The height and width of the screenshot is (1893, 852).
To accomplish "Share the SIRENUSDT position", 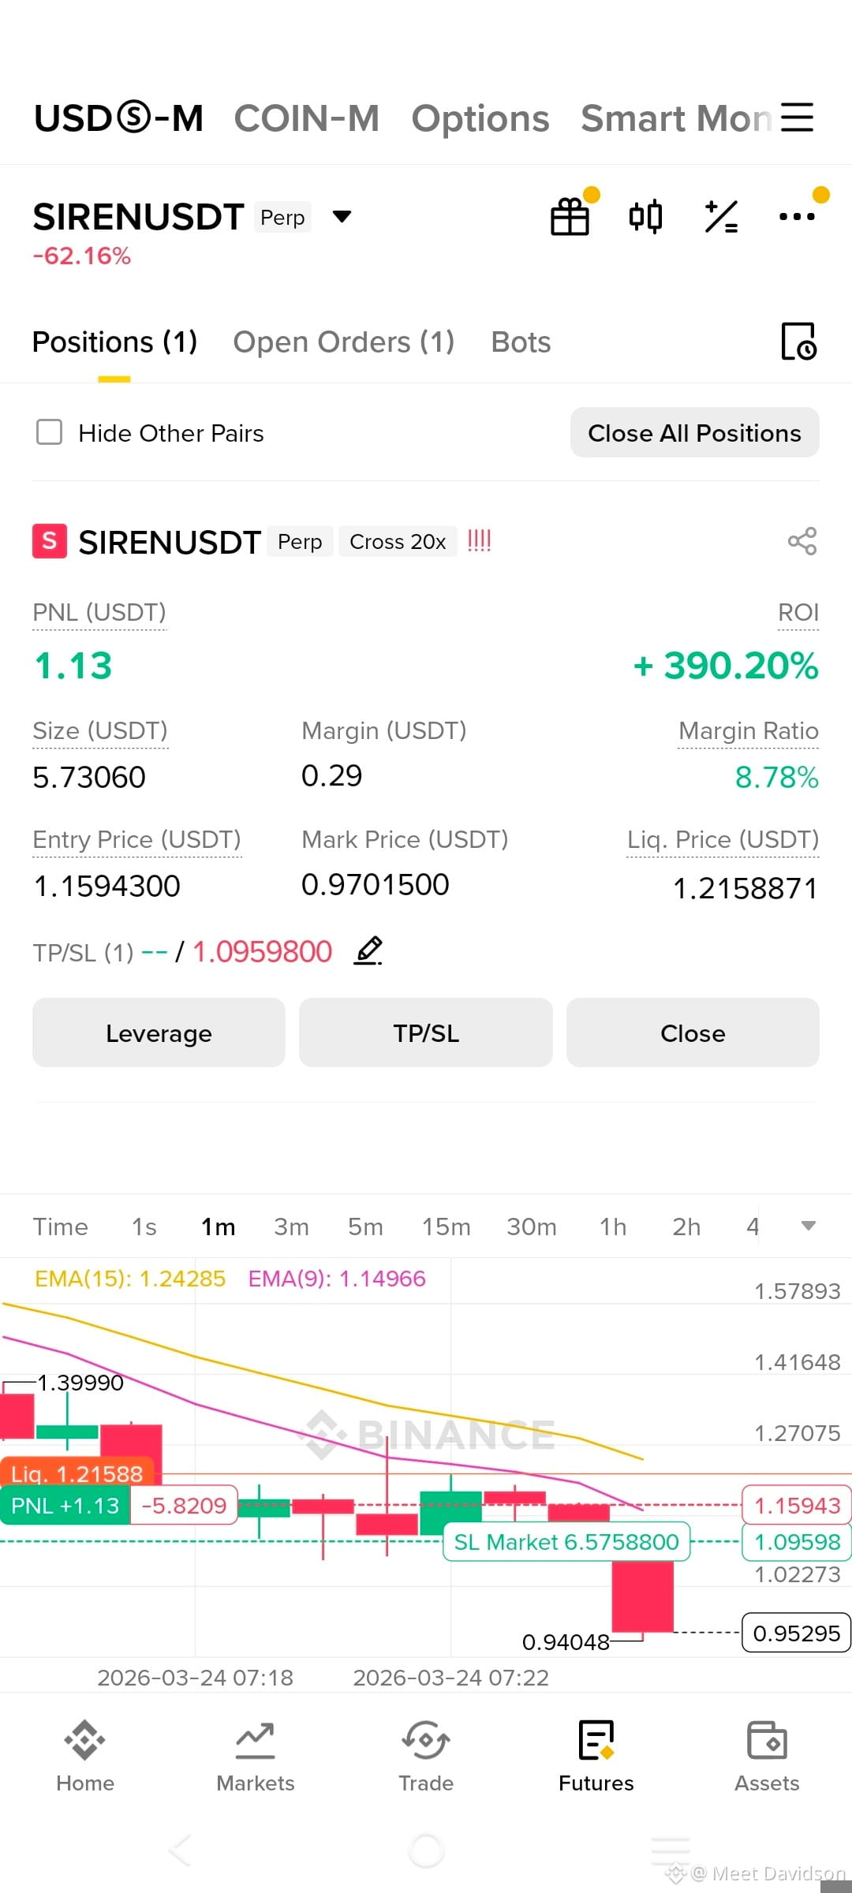I will [x=802, y=541].
